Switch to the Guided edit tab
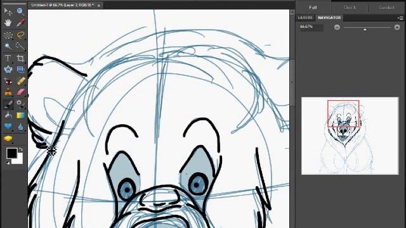406x228 pixels. [386, 8]
